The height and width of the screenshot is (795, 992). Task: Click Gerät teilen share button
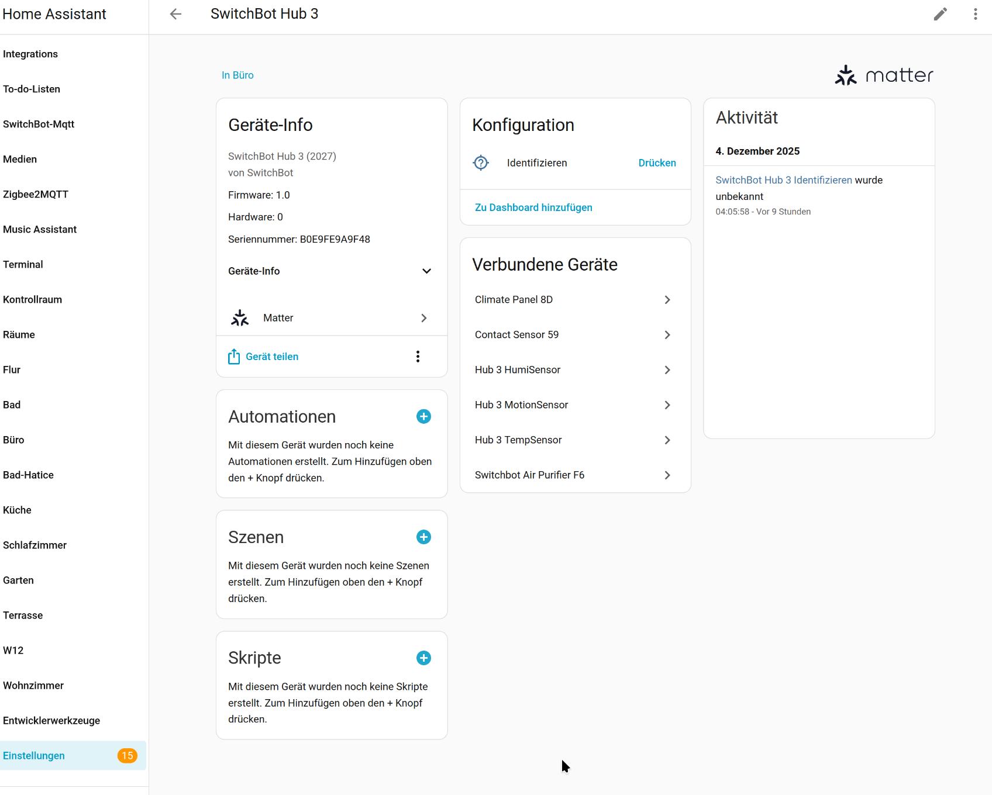264,357
